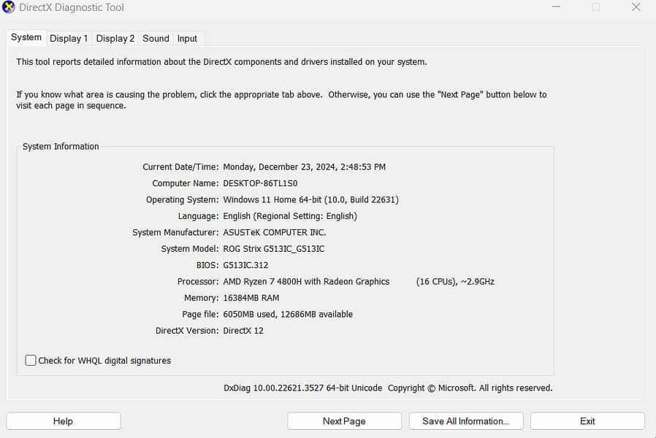Switch to the Display 1 tab
656x438 pixels.
pyautogui.click(x=69, y=39)
